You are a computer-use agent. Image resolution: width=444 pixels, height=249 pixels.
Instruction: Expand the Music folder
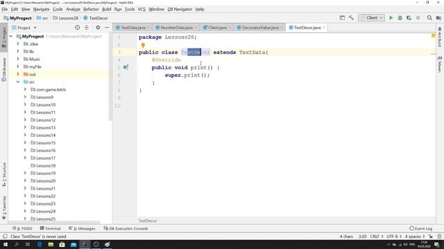point(18,59)
